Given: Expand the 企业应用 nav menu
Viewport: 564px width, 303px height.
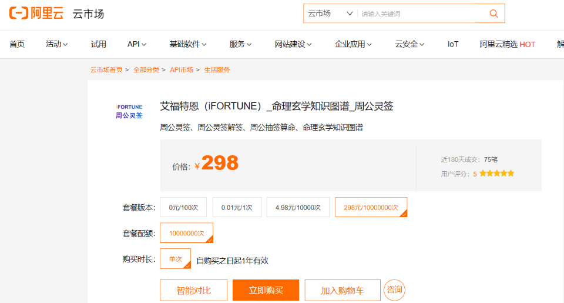Looking at the screenshot, I should [353, 44].
